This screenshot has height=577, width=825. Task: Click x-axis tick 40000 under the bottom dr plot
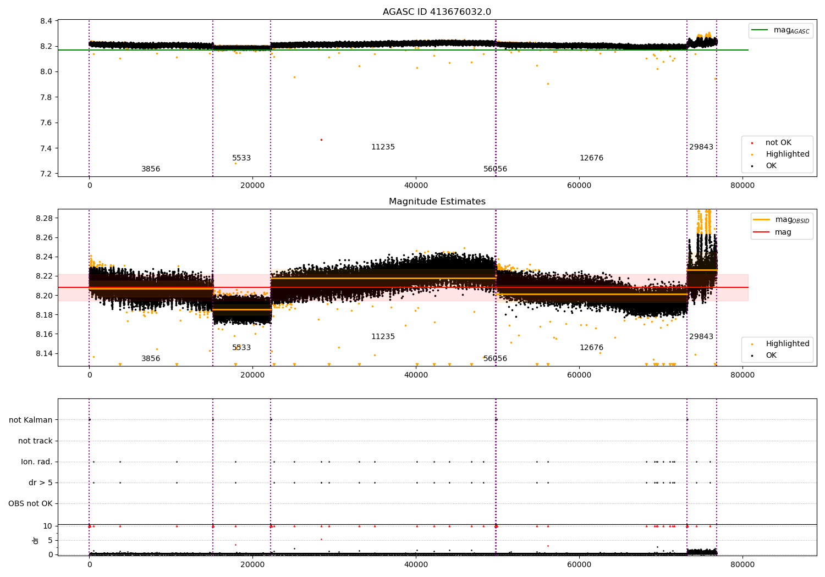(x=416, y=564)
